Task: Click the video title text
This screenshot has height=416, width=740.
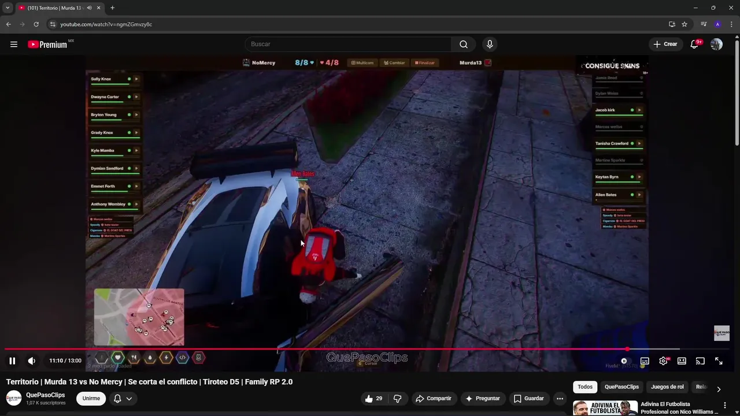Action: pos(149,382)
